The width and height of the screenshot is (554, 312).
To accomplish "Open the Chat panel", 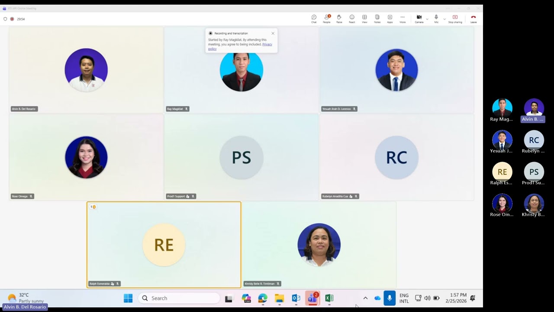I will (314, 19).
